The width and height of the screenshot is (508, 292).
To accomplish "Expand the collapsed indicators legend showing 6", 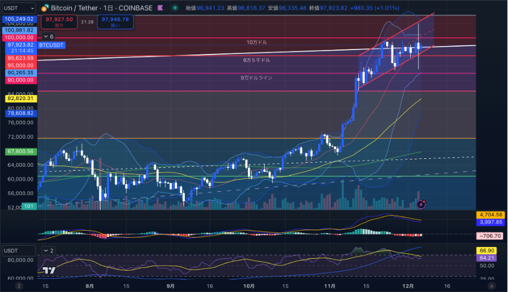I will (x=48, y=36).
